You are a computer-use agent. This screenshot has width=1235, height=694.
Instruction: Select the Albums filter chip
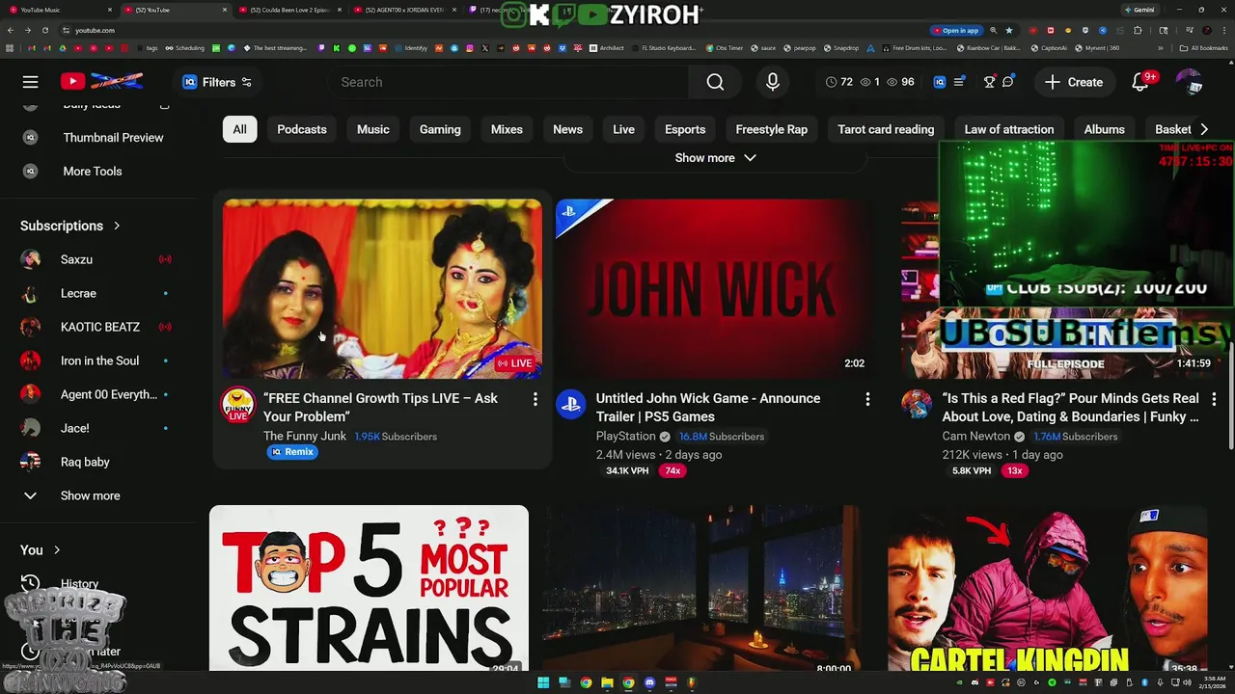point(1104,129)
